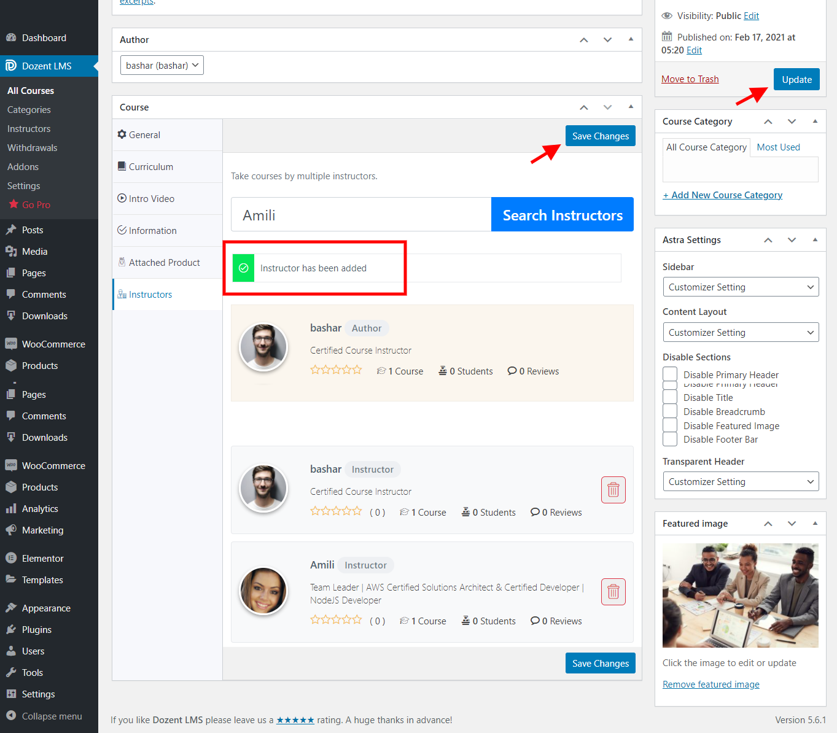837x733 pixels.
Task: Check Disable Footer Bar checkbox
Action: [x=670, y=439]
